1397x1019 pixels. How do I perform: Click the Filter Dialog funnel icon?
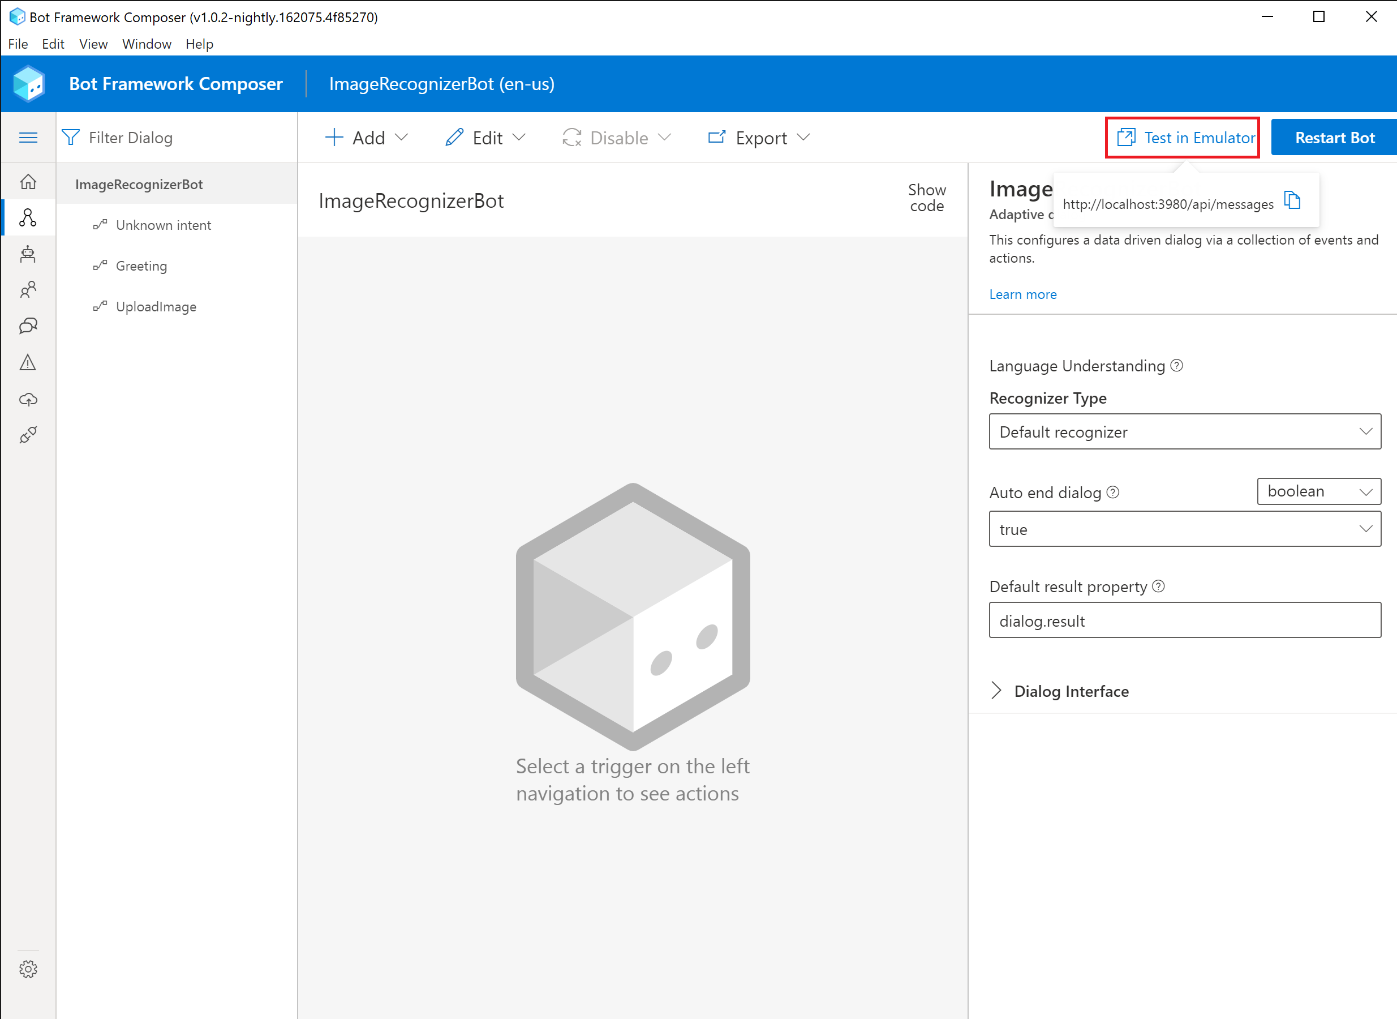tap(71, 138)
